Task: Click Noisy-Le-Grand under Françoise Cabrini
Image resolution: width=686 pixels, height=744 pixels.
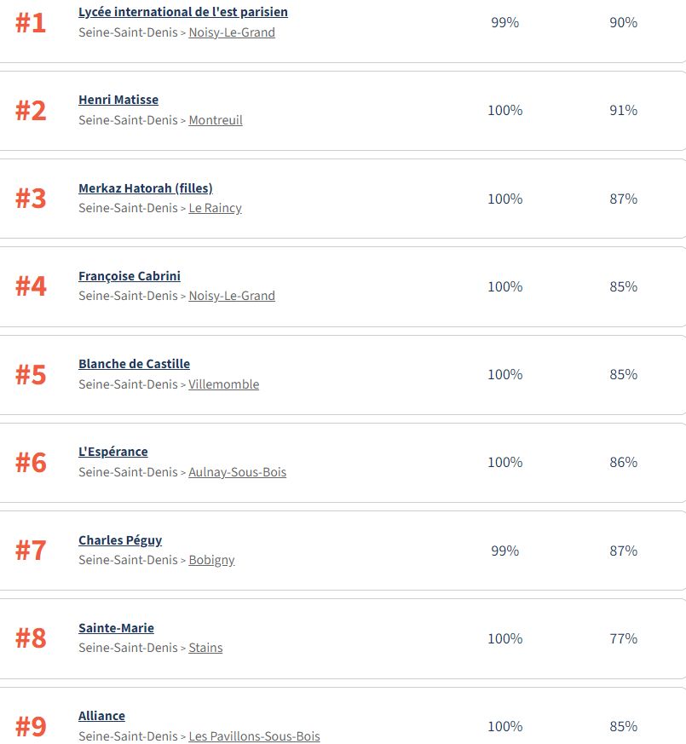Action: pos(232,296)
